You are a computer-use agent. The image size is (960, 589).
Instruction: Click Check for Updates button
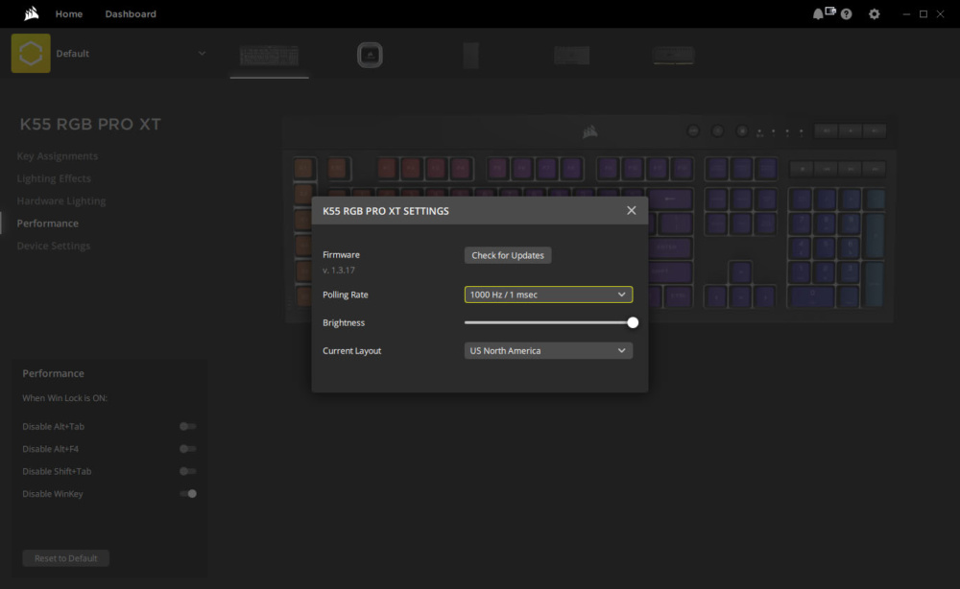pyautogui.click(x=508, y=255)
